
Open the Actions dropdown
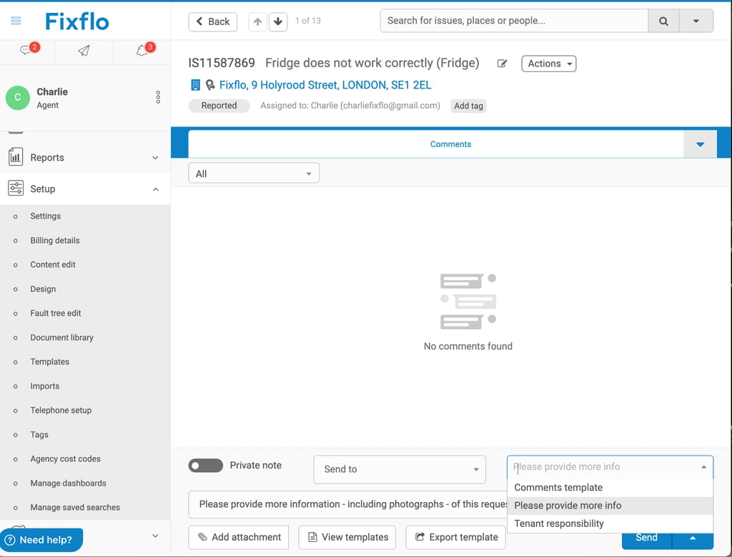(x=548, y=64)
